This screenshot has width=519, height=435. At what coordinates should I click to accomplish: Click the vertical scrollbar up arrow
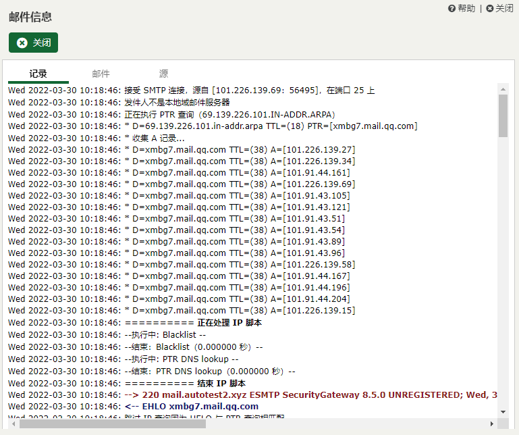pos(503,88)
